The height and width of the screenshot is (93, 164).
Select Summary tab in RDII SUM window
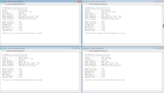point(86,50)
